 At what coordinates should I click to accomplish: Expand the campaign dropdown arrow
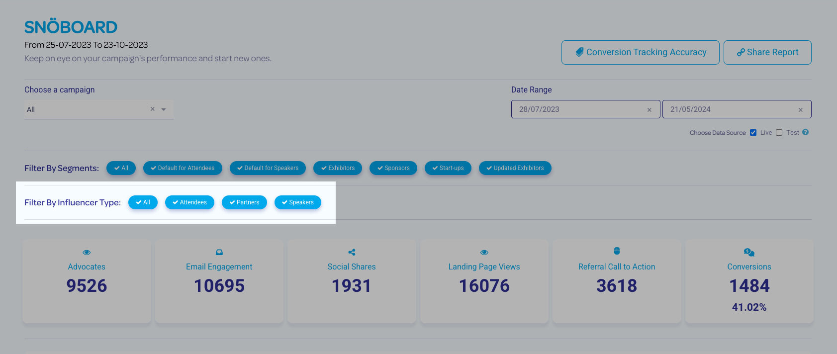(x=164, y=109)
